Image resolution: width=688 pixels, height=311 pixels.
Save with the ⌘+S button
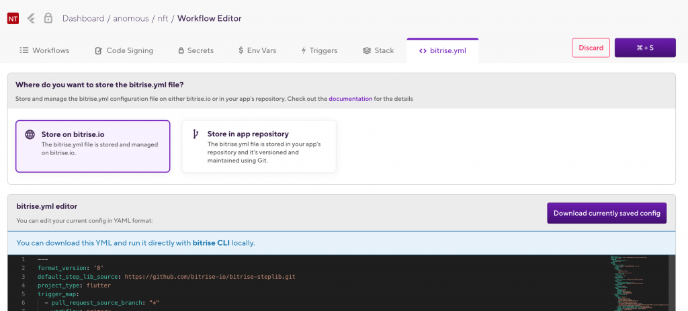coord(645,48)
